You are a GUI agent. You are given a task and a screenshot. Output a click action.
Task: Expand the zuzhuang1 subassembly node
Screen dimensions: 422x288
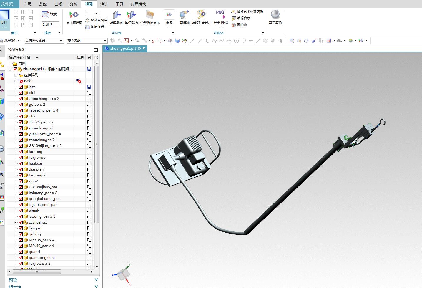(x=16, y=222)
